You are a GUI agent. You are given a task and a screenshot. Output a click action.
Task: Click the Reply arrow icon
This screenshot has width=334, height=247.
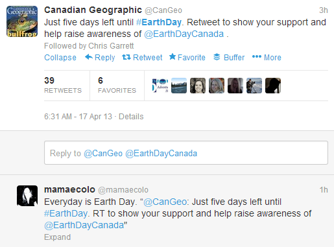89,57
